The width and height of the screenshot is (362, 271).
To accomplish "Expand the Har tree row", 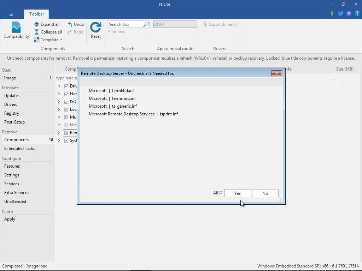I will click(x=59, y=94).
